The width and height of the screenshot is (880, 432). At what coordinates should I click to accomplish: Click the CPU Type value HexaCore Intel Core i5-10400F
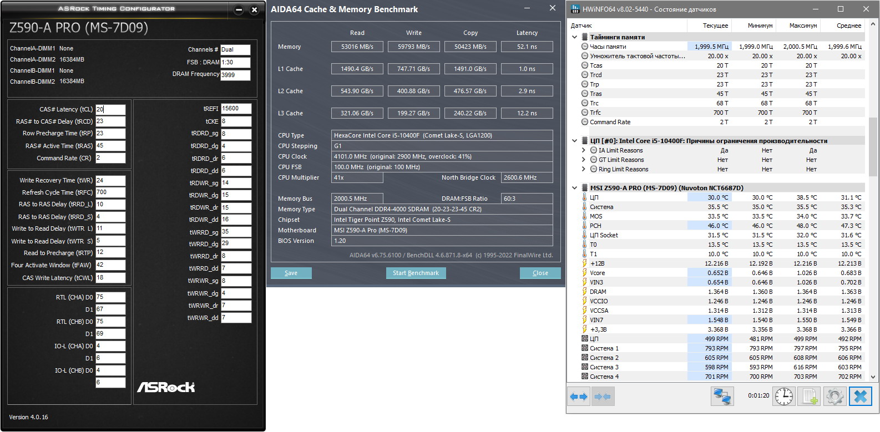[442, 135]
